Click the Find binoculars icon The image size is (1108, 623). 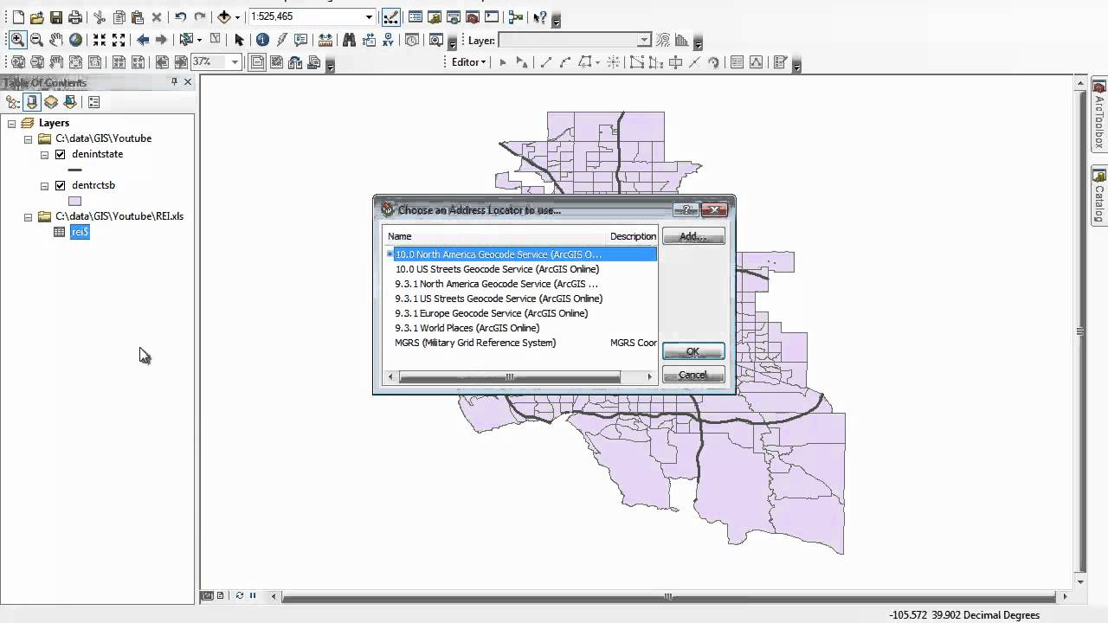click(349, 40)
